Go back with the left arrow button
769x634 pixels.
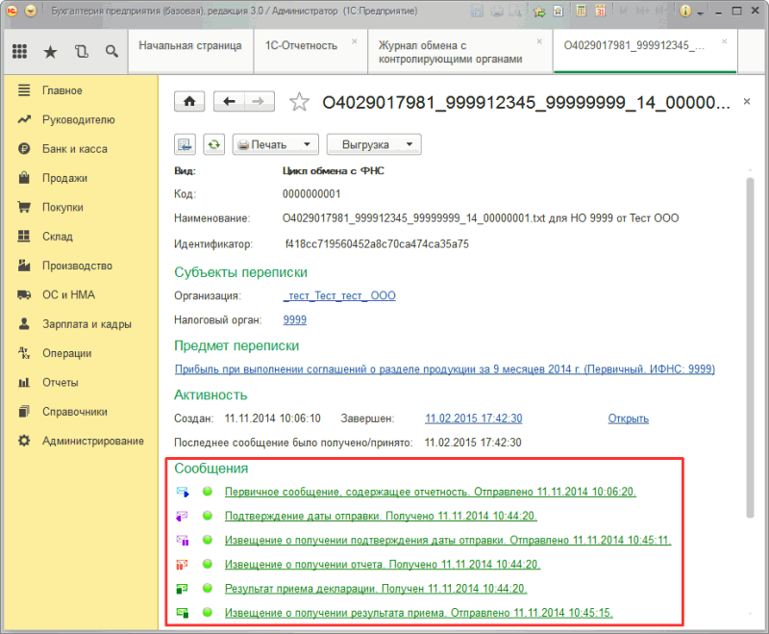click(x=229, y=101)
